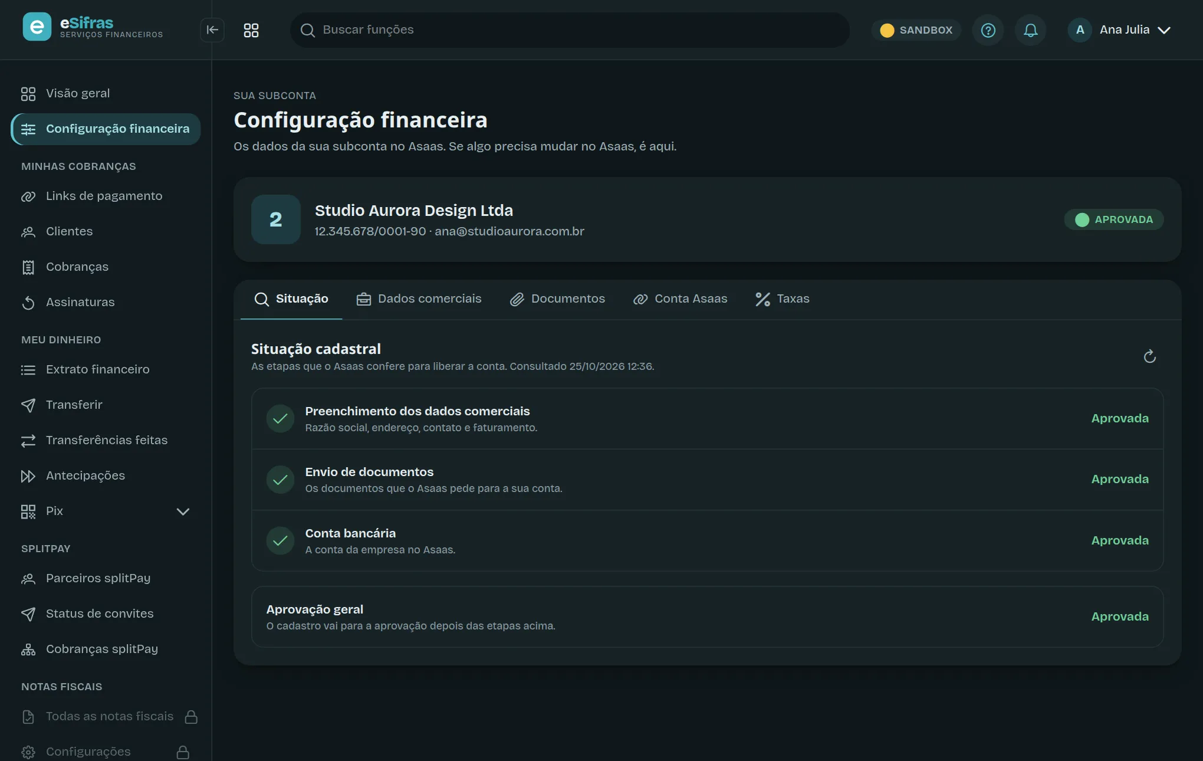Click the SANDBOX environment badge
The width and height of the screenshot is (1203, 761).
click(x=916, y=30)
